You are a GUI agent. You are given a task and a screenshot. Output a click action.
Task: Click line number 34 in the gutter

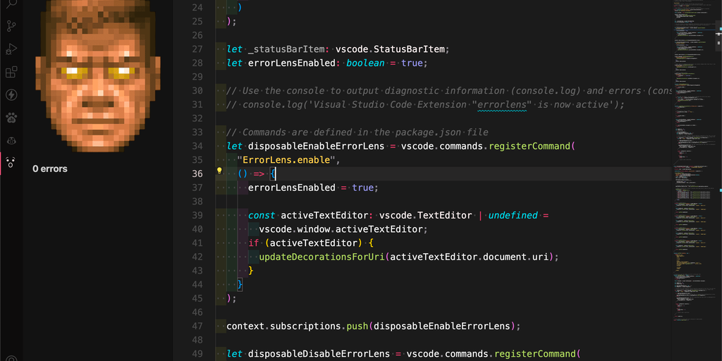click(x=197, y=146)
